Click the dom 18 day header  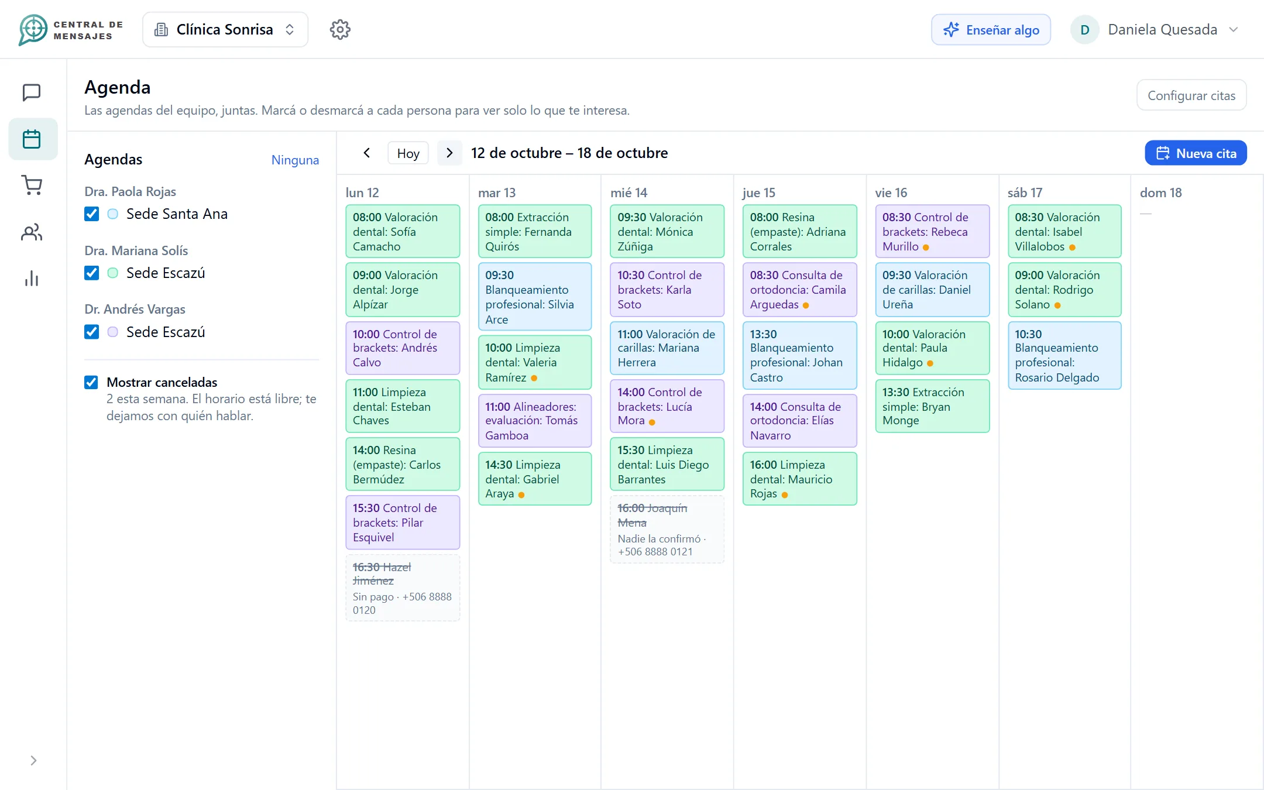(1160, 193)
